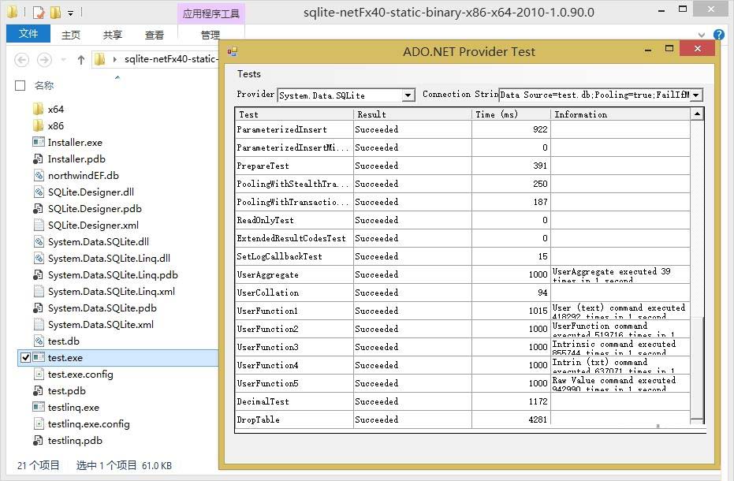Select the UserAggregate test row
734x481 pixels.
(463, 274)
